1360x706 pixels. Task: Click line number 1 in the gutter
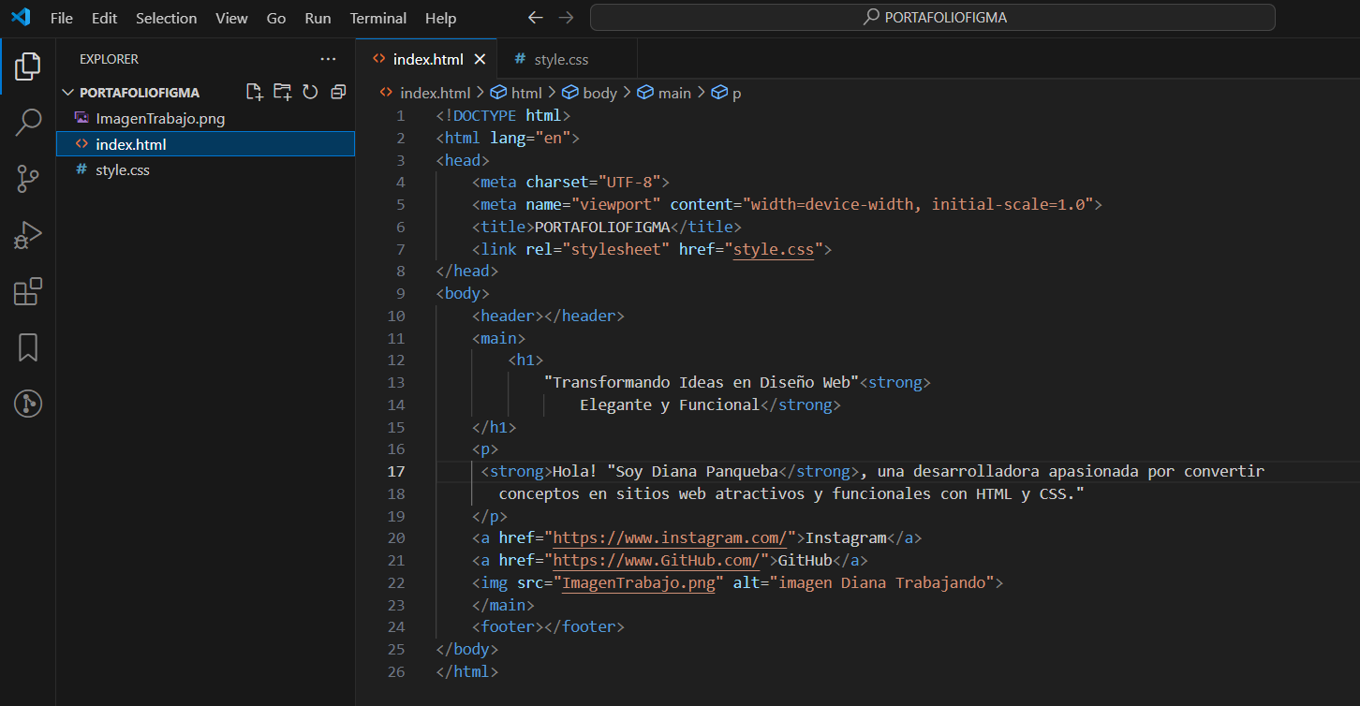click(x=401, y=115)
